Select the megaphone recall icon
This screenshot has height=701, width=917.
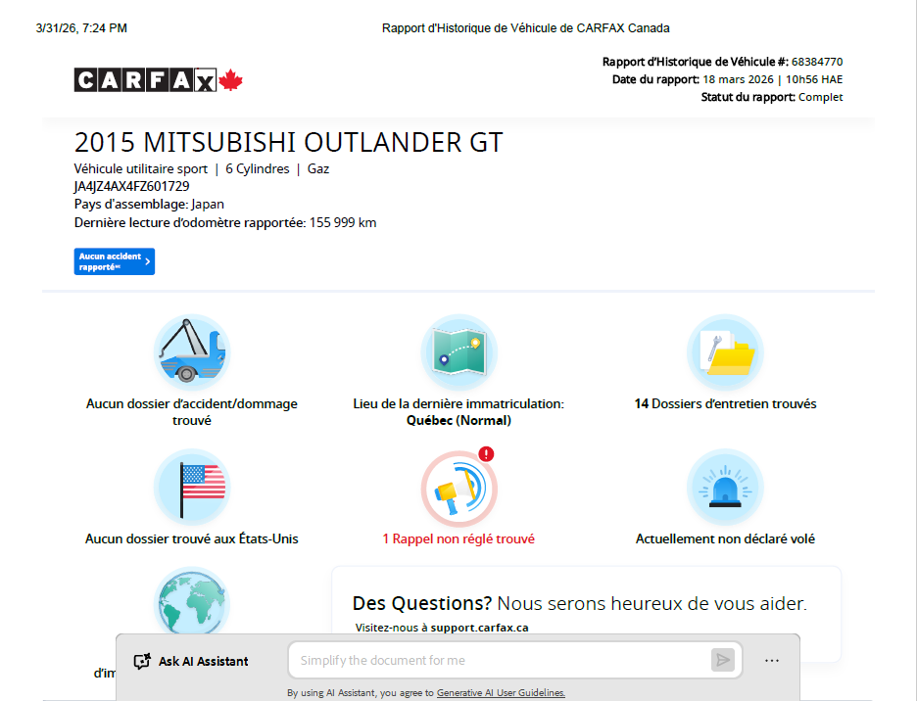coord(459,488)
